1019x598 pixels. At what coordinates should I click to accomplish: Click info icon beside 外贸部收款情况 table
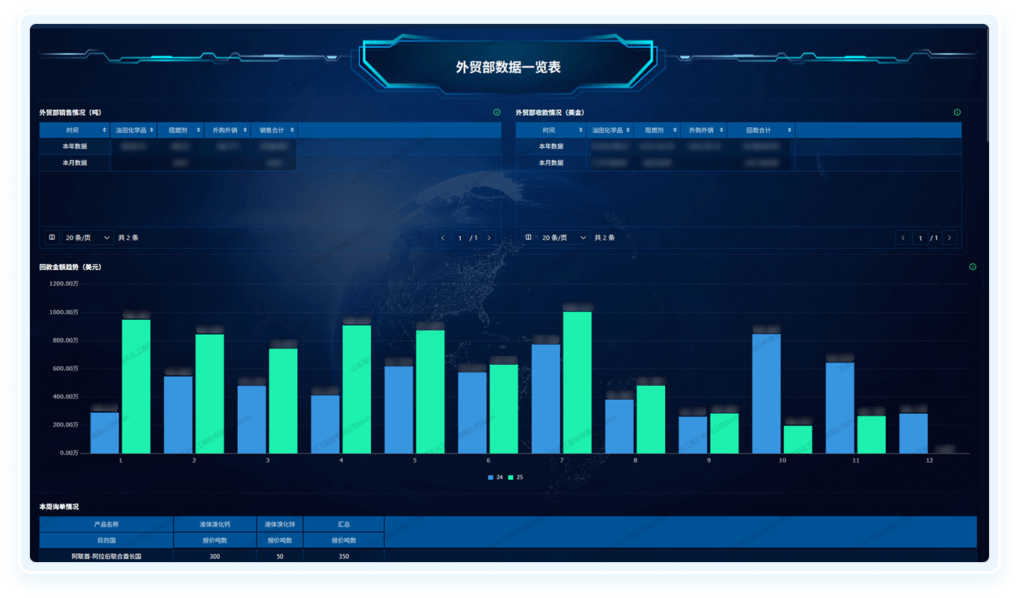coord(957,112)
